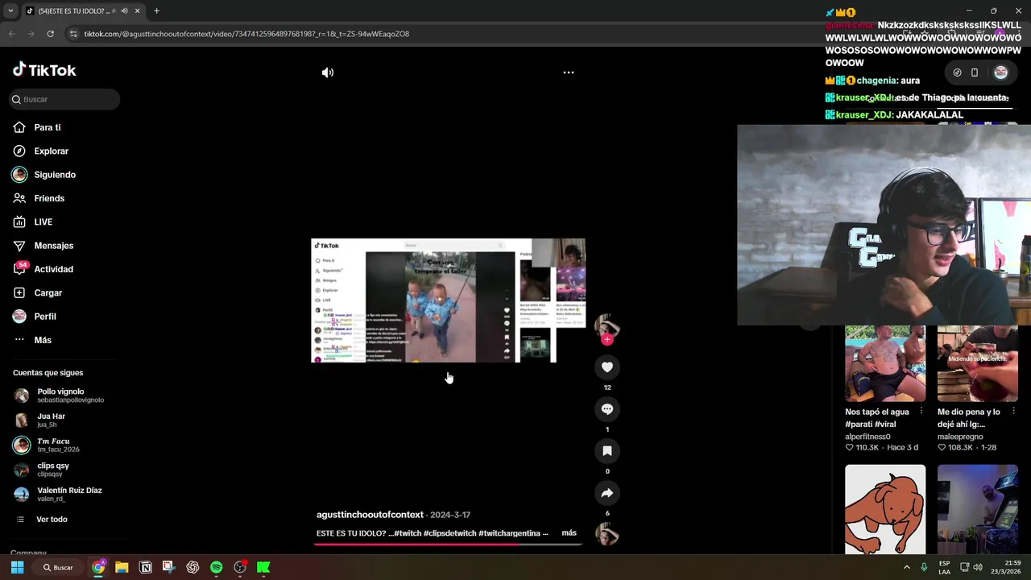Open ChatGPT from the taskbar
Screen dimensions: 1031x580
[193, 567]
